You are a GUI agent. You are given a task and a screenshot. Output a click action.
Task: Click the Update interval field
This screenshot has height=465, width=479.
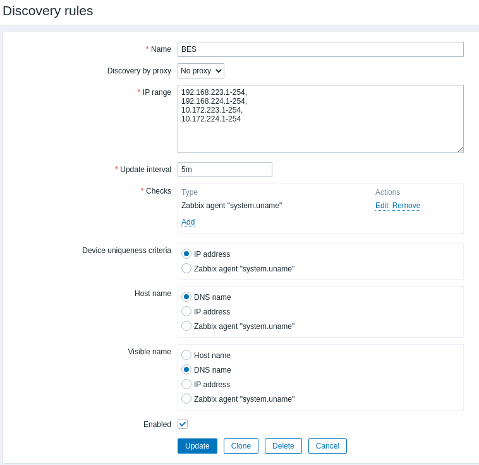(224, 170)
